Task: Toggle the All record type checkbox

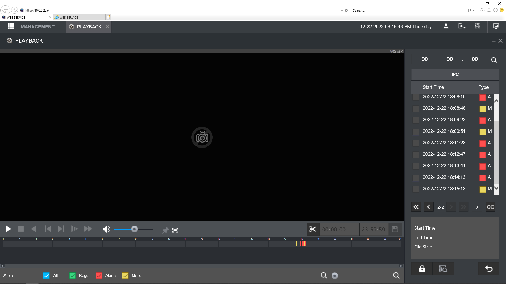Action: coord(46,276)
